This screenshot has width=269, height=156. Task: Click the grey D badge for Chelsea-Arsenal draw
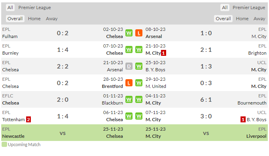(x=129, y=66)
